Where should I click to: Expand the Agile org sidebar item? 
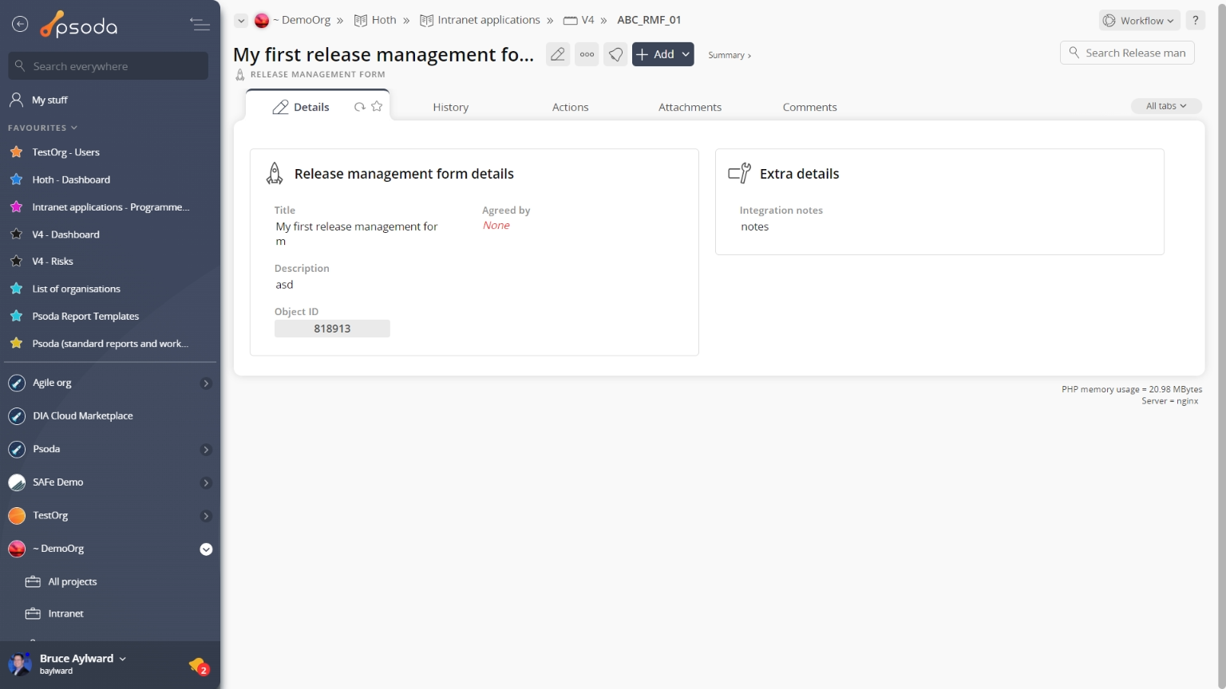coord(205,384)
